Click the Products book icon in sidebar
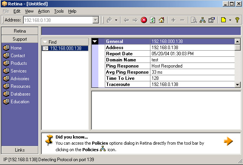 coord(6,63)
